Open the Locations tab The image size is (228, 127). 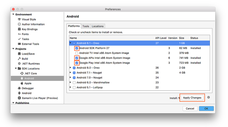click(97, 26)
